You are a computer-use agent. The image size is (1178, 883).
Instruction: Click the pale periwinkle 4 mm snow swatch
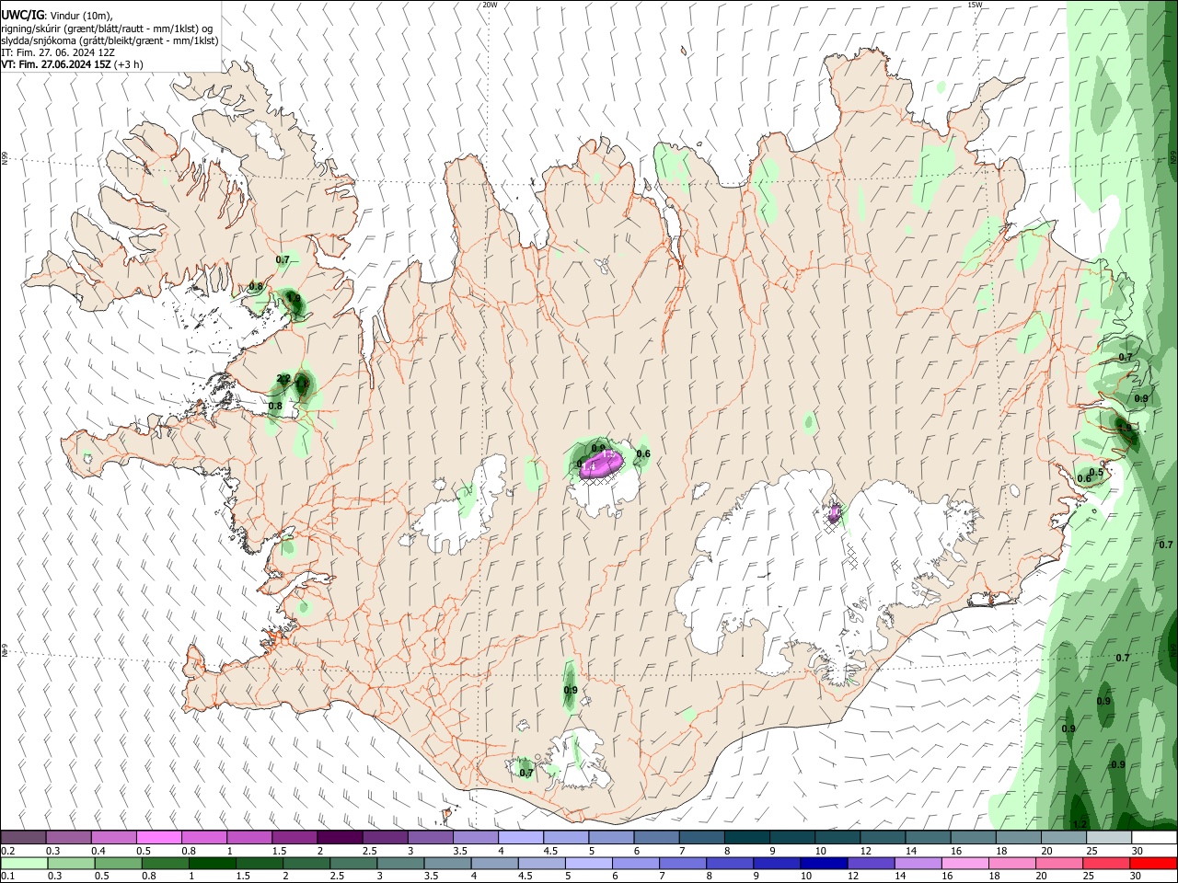pos(519,837)
